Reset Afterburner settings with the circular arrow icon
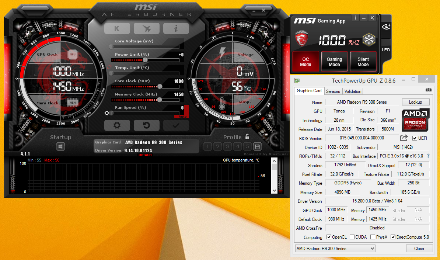Image resolution: width=440 pixels, height=260 pixels. (146, 125)
